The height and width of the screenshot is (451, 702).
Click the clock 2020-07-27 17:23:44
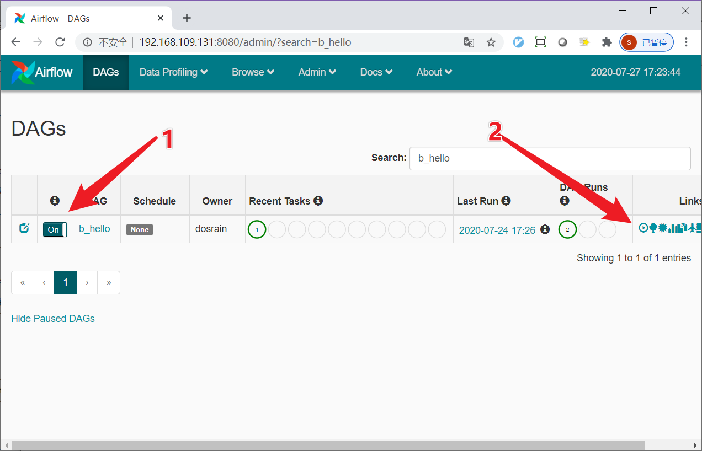(636, 72)
